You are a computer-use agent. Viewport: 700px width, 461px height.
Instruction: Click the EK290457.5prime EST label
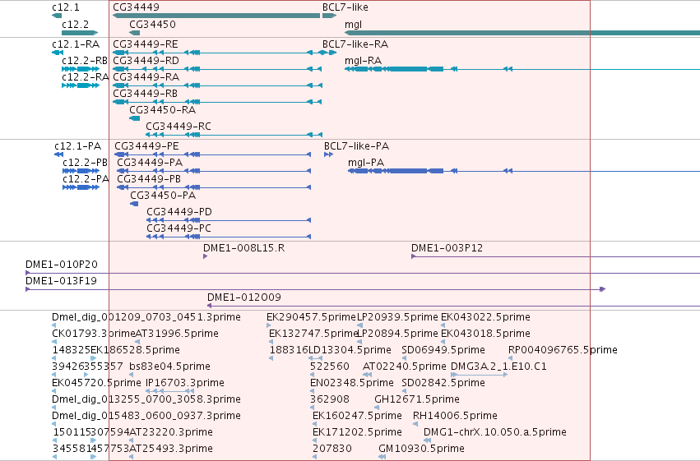(311, 317)
